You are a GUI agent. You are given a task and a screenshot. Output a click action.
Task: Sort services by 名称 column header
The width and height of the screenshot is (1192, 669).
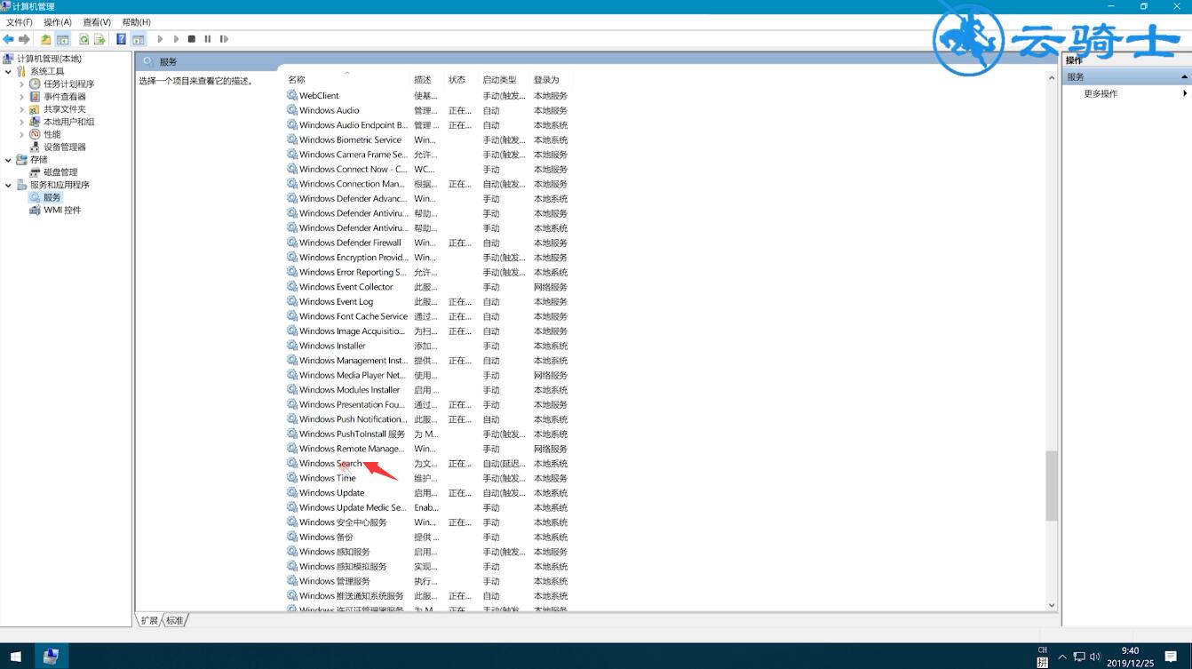click(x=347, y=80)
